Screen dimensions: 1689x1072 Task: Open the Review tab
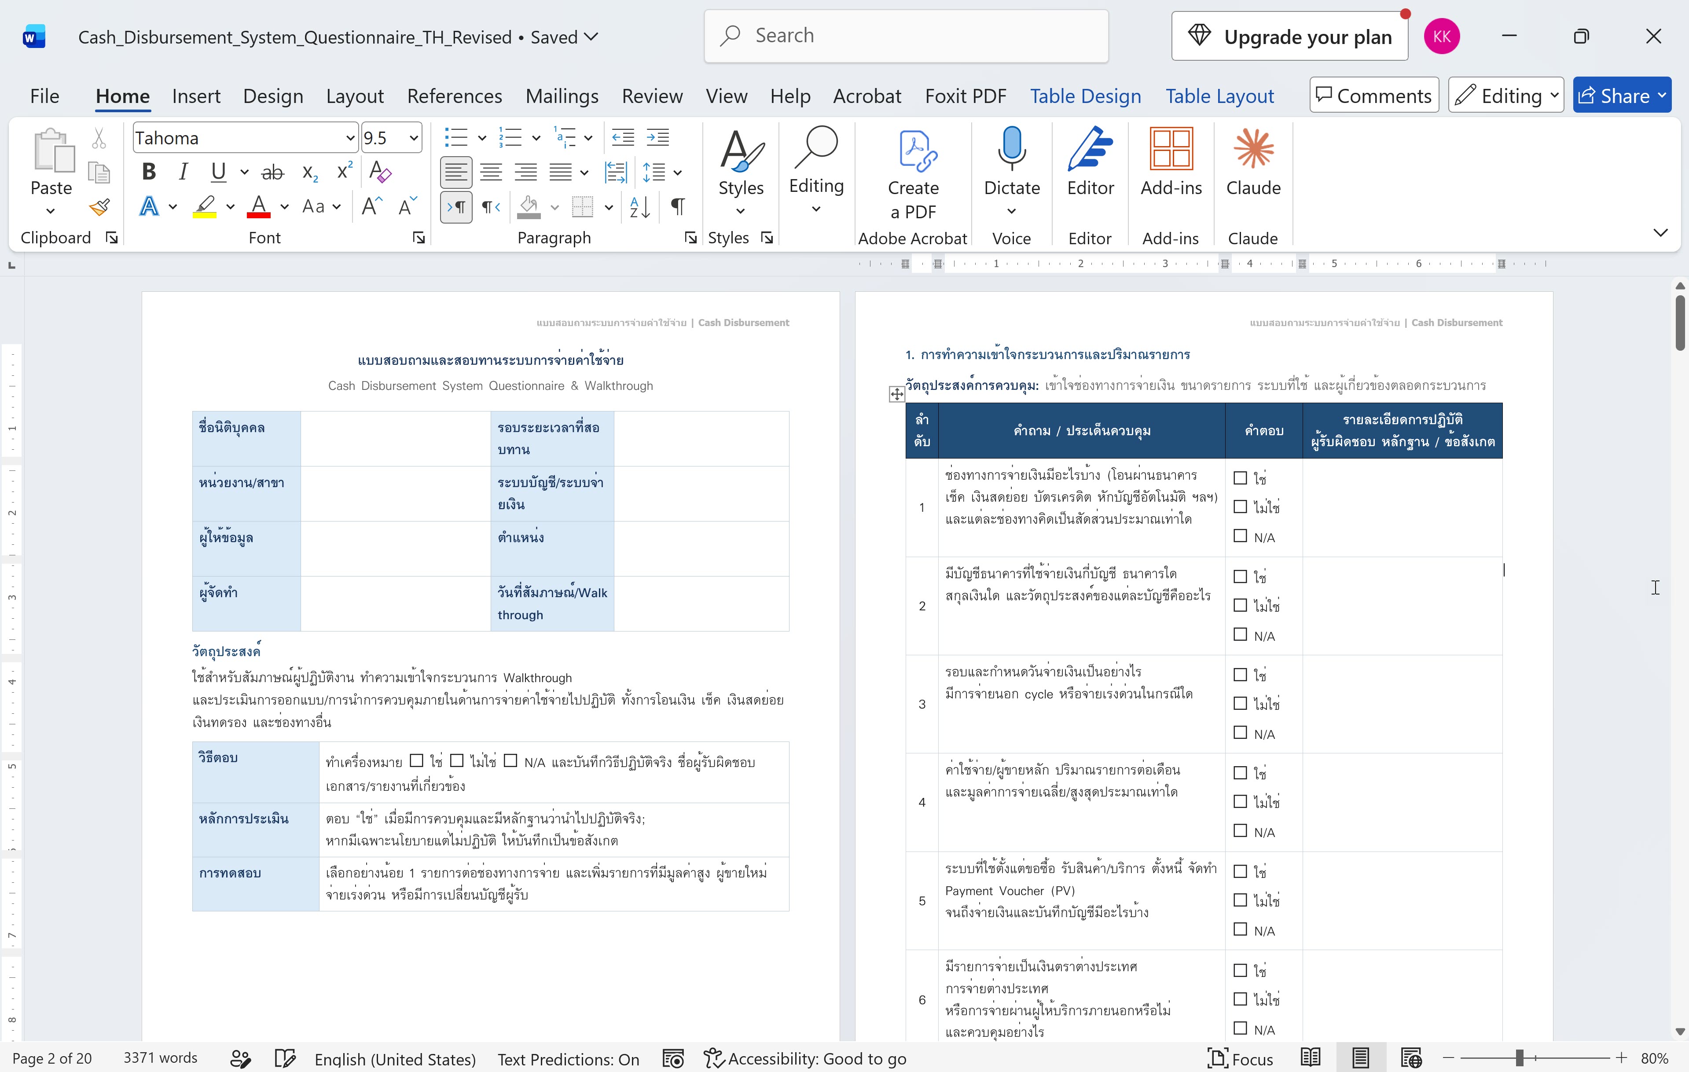[x=652, y=96]
